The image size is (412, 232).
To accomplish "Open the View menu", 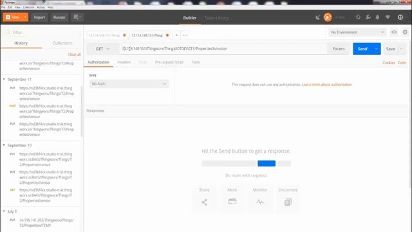I will click(x=17, y=7).
